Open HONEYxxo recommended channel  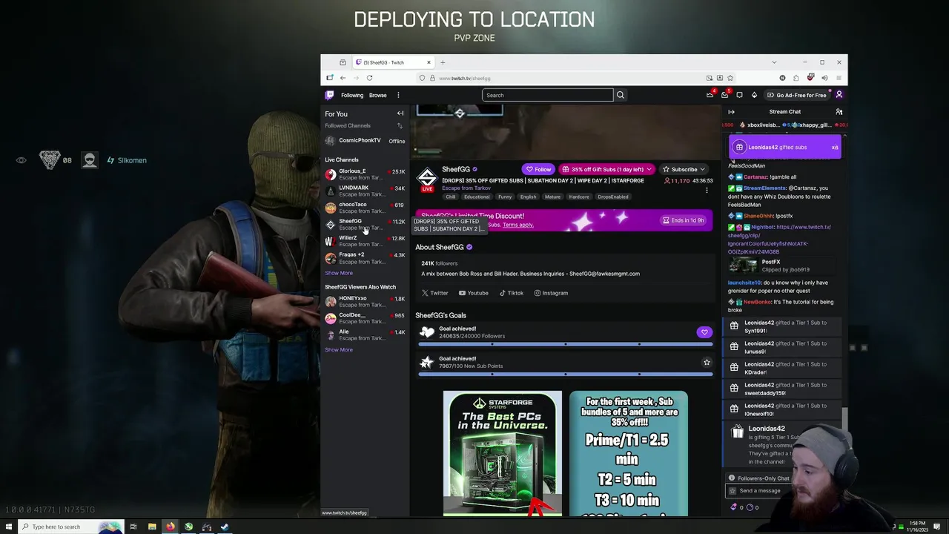click(x=365, y=302)
